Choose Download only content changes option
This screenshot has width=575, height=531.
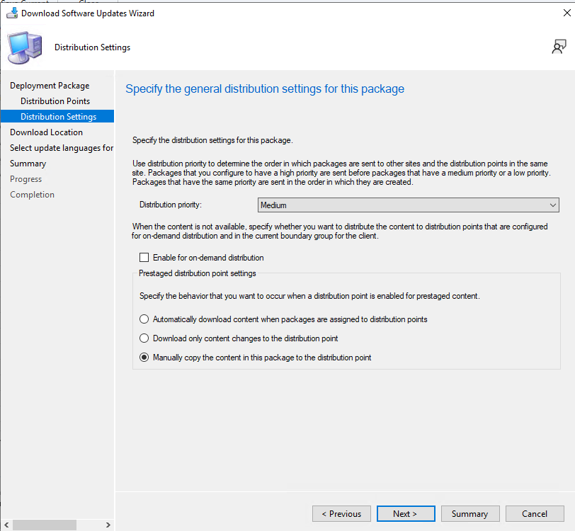(x=144, y=338)
